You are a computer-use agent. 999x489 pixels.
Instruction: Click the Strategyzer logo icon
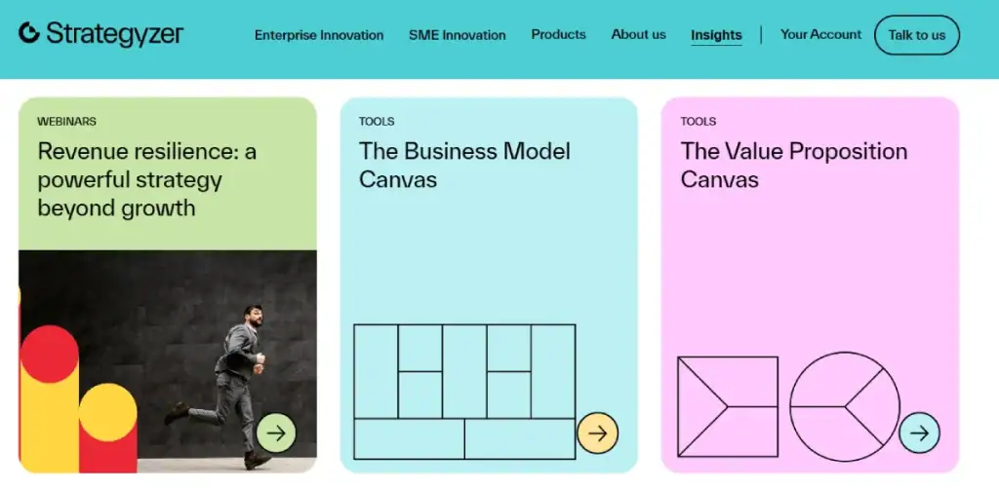[29, 33]
